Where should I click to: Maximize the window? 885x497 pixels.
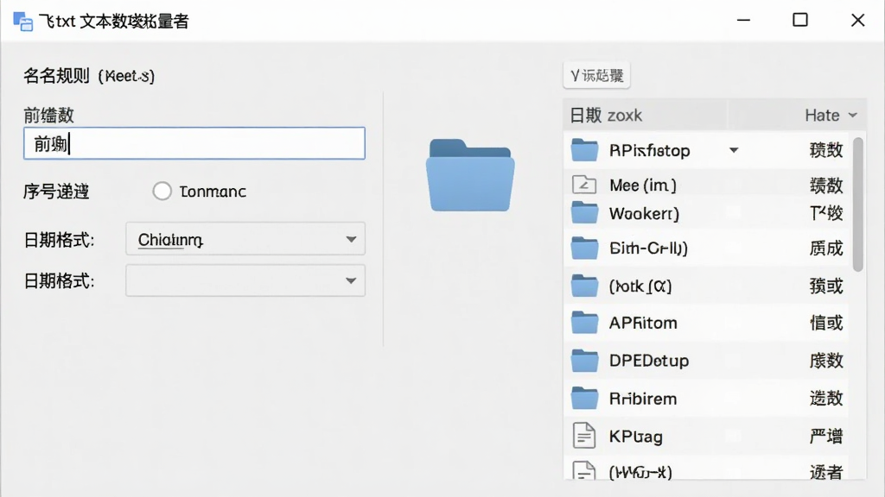[x=800, y=21]
